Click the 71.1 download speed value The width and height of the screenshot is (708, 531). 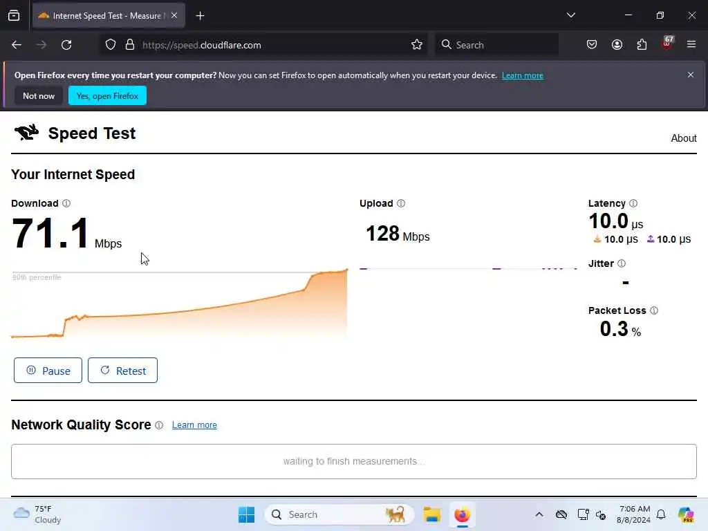coord(50,234)
